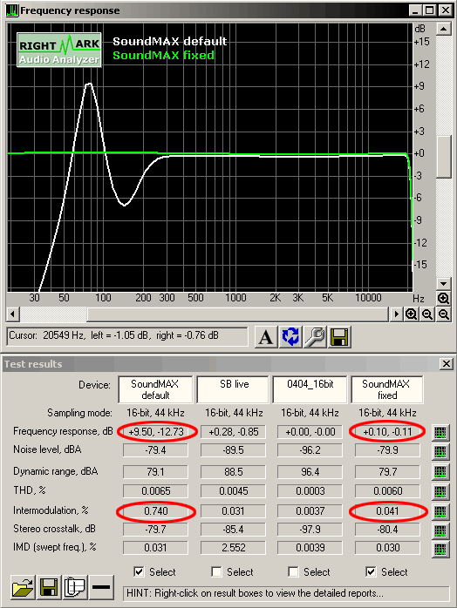The image size is (457, 608).
Task: Click the 2.552 IMD swept freq result
Action: point(233,548)
